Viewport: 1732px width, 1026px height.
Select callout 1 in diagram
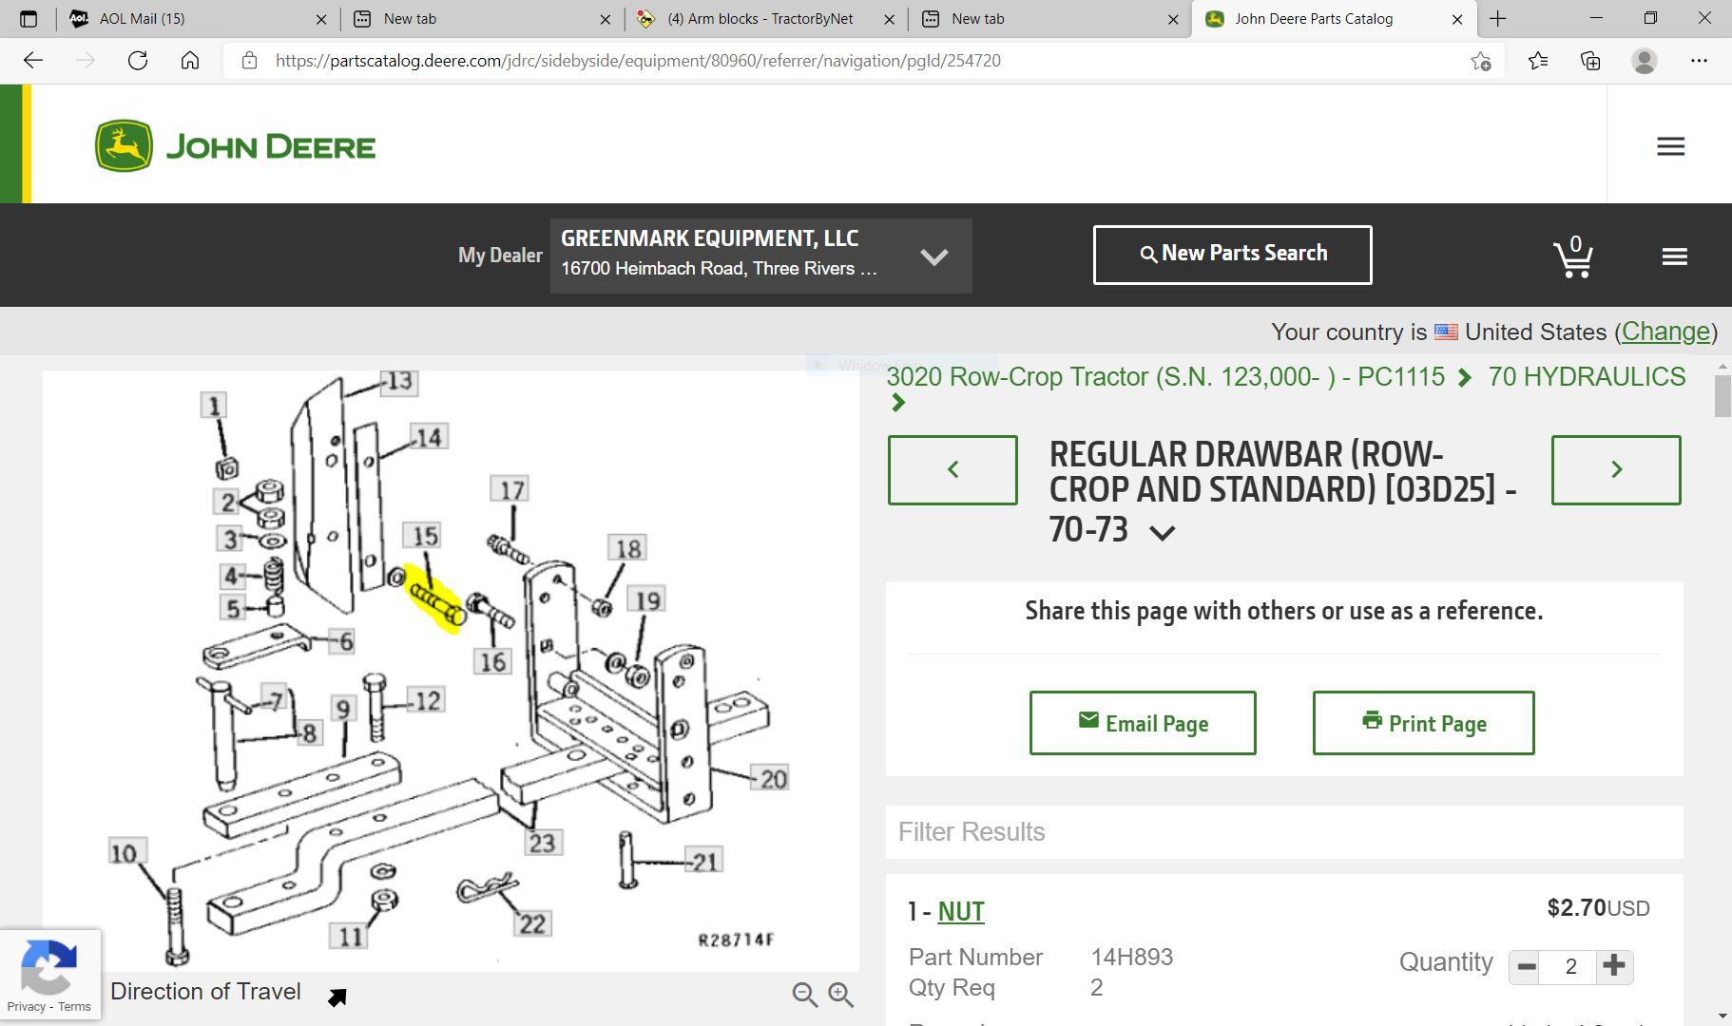tap(214, 407)
